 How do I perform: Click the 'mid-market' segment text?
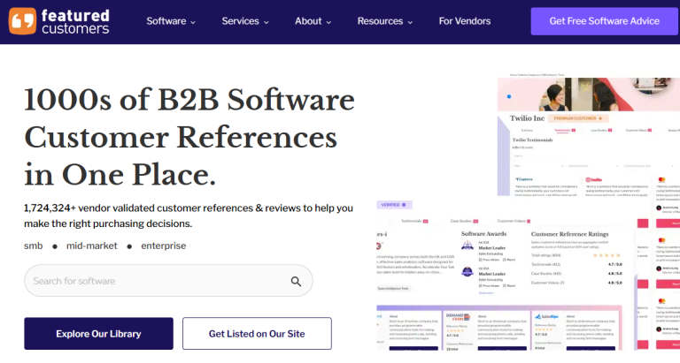coord(91,246)
